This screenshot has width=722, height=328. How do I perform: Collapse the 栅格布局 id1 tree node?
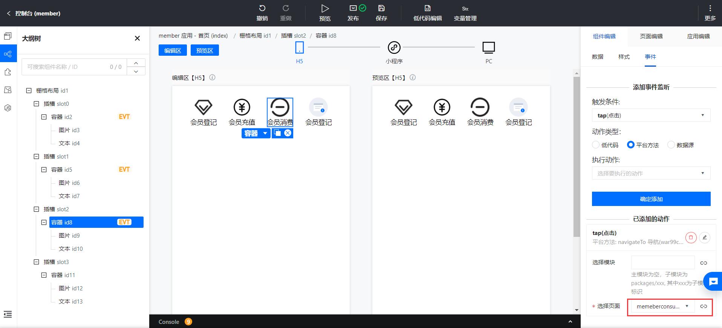[x=29, y=90]
